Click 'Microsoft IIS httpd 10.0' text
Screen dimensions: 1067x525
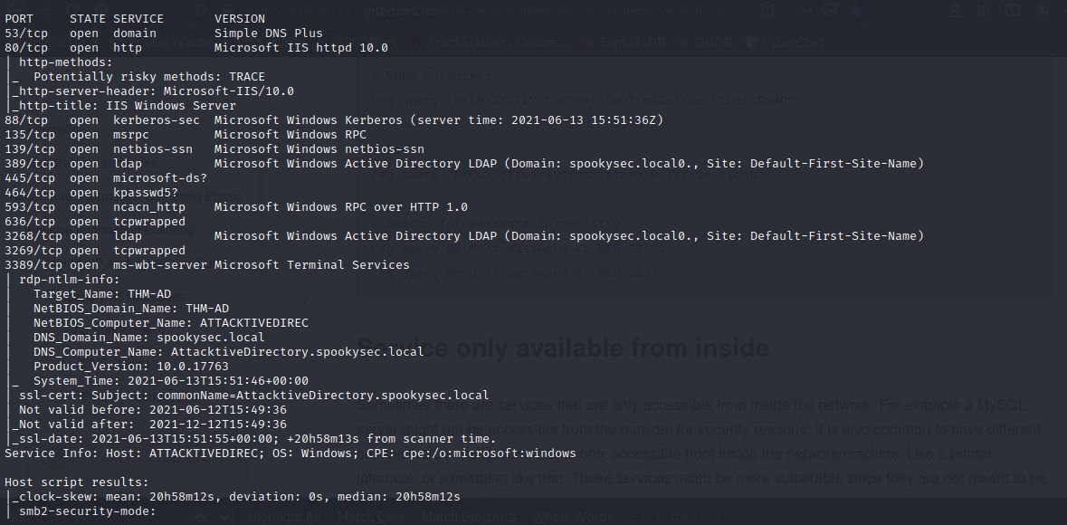[300, 48]
